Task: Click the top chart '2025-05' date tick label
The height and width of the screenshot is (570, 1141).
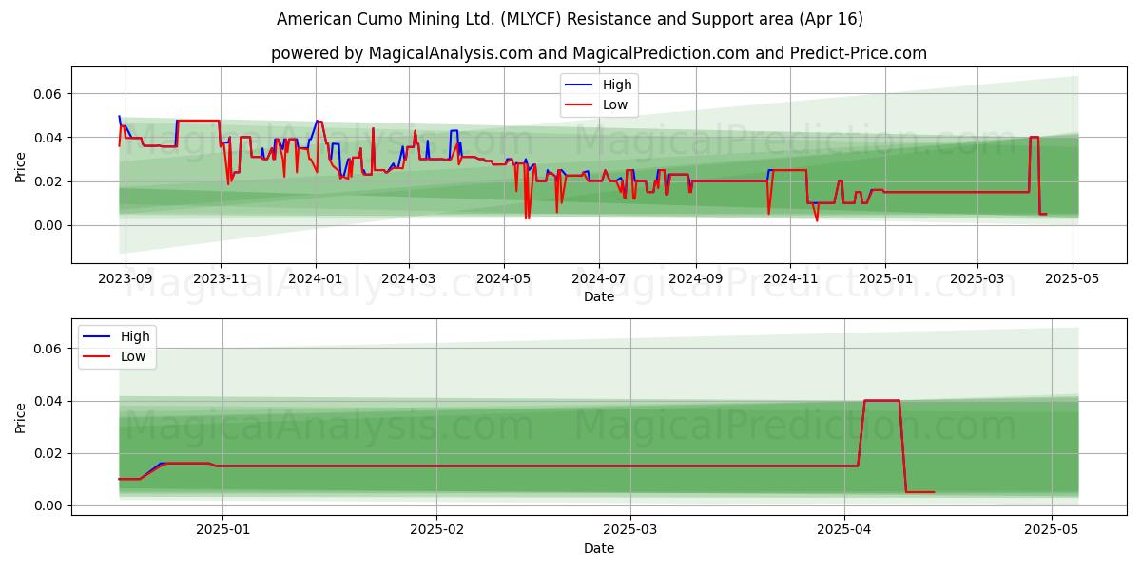Action: point(1073,279)
